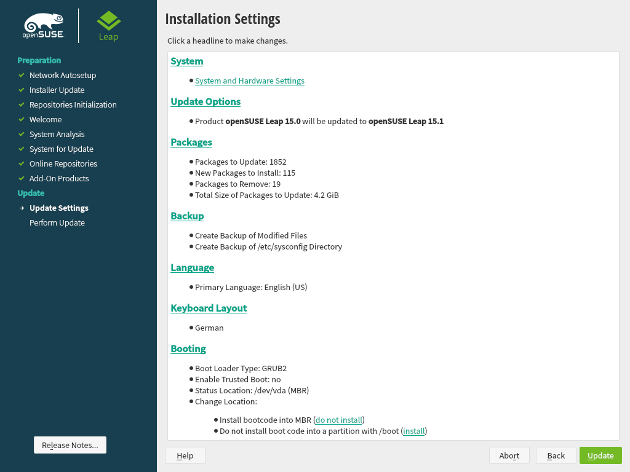This screenshot has width=630, height=472.
Task: Open the Keyboard Layout headline
Action: click(209, 308)
